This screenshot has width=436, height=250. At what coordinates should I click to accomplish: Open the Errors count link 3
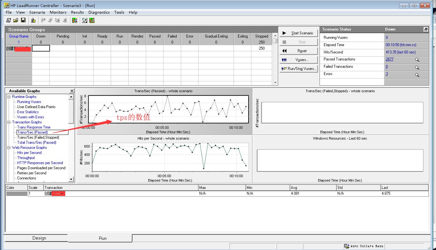pos(387,74)
